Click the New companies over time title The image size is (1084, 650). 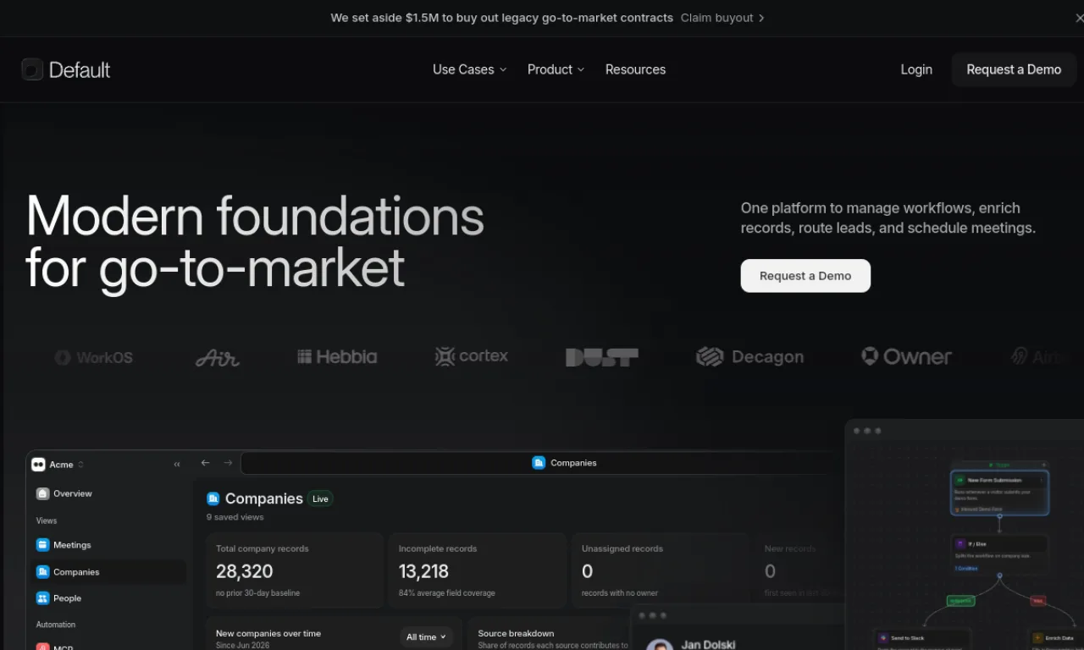point(268,633)
